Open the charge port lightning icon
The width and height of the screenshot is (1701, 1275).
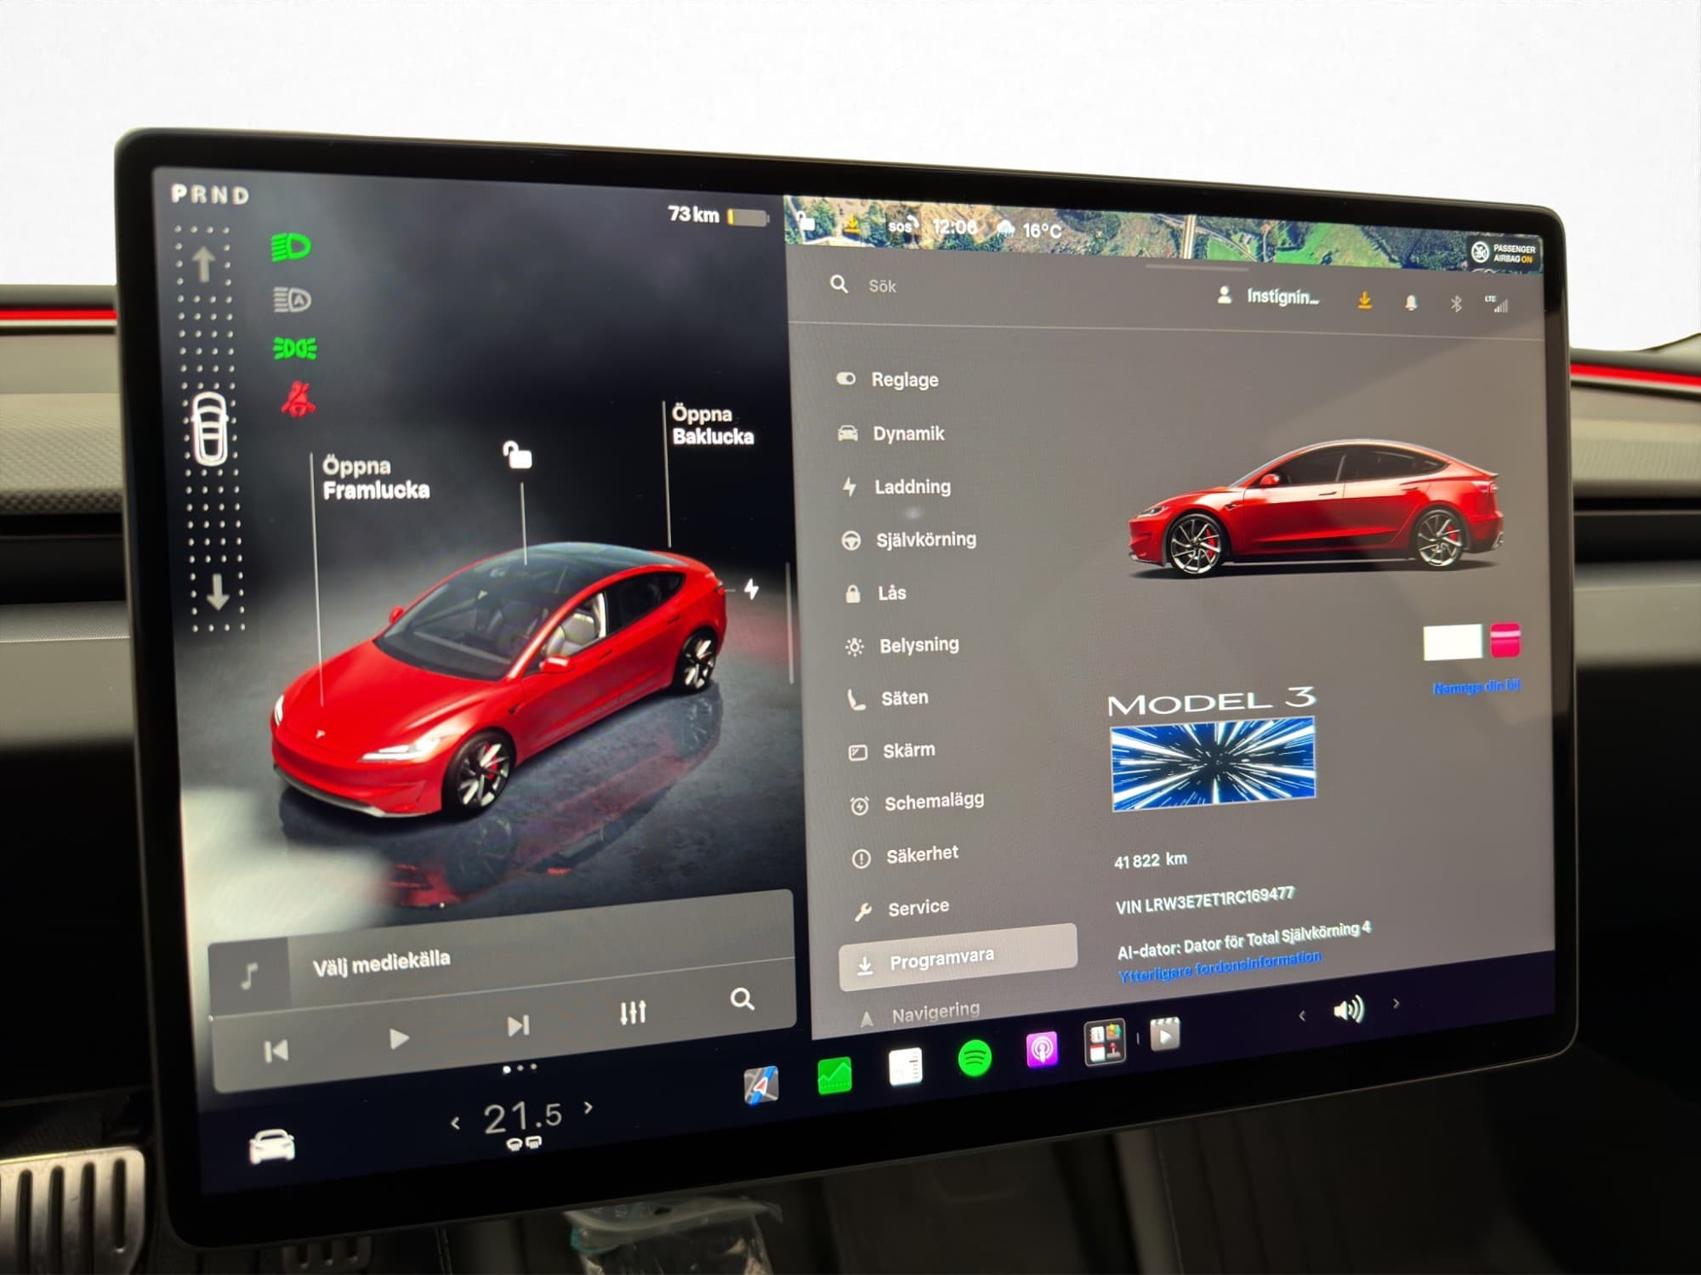pos(751,588)
